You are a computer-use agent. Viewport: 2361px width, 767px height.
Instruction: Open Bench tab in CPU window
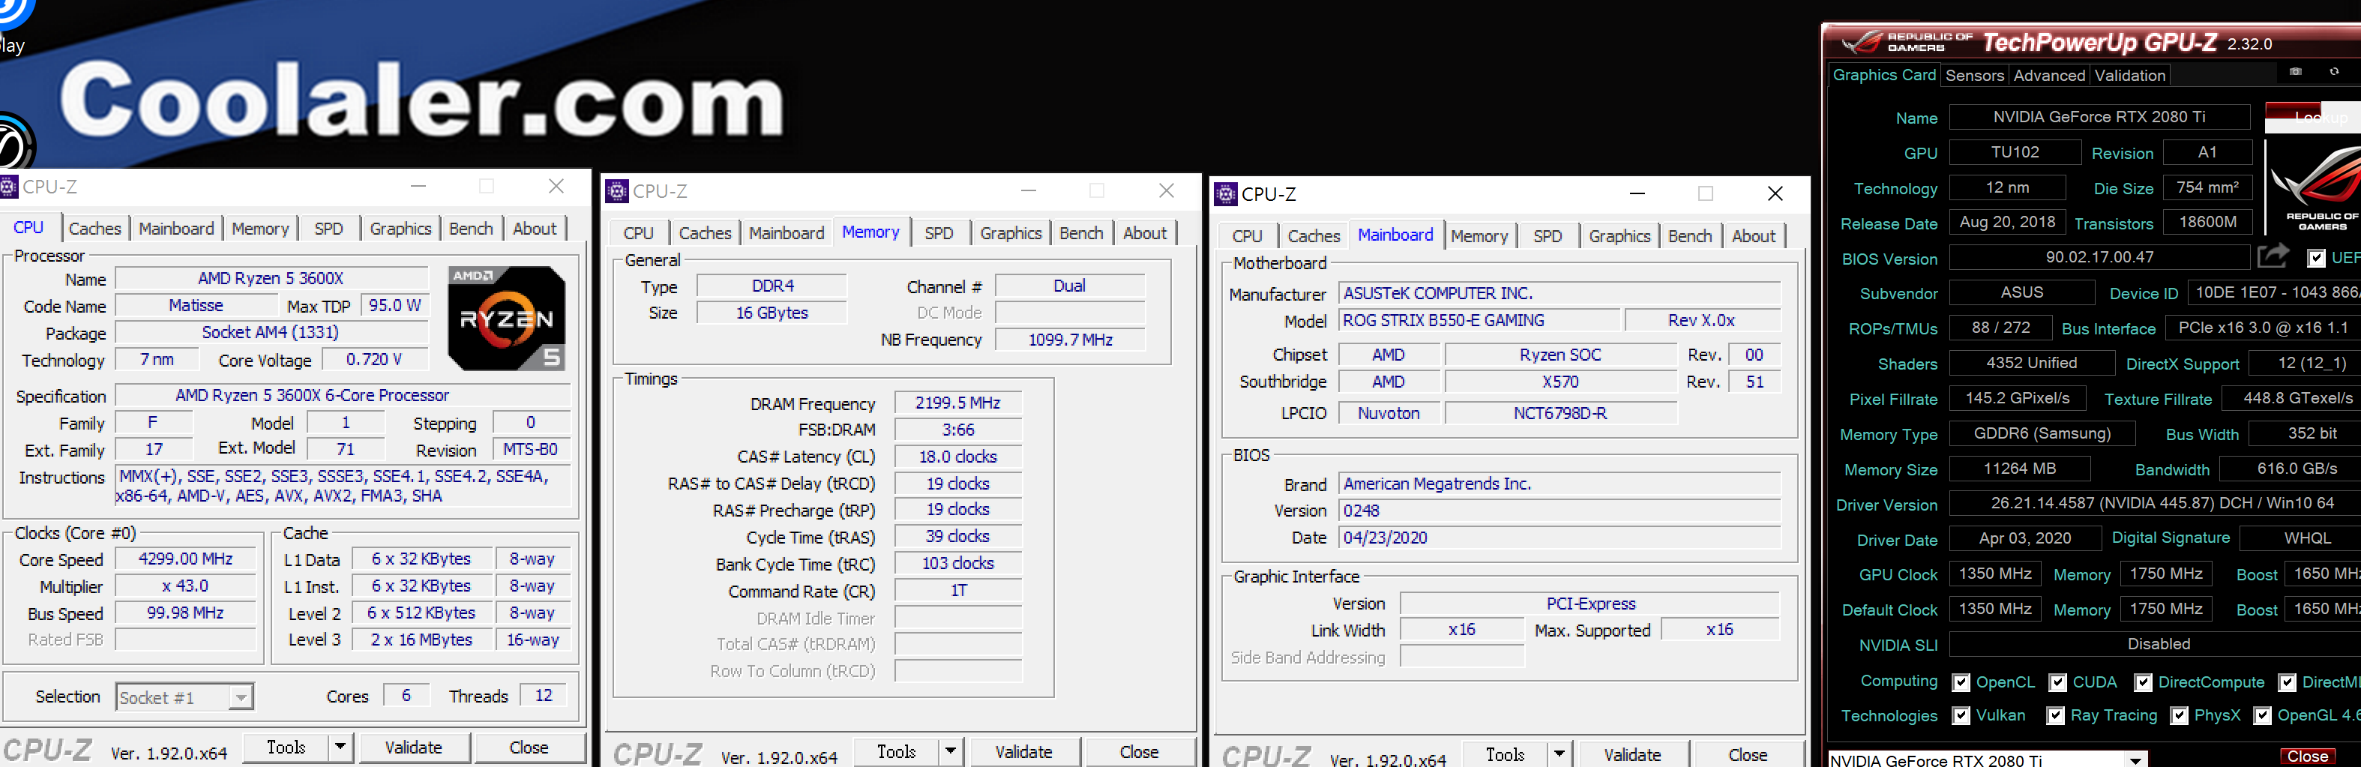(470, 228)
